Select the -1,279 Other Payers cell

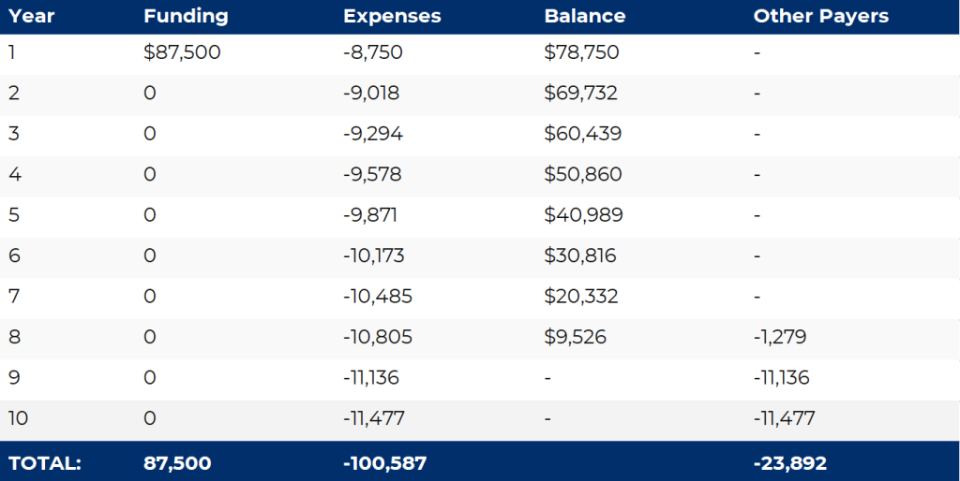click(x=780, y=337)
